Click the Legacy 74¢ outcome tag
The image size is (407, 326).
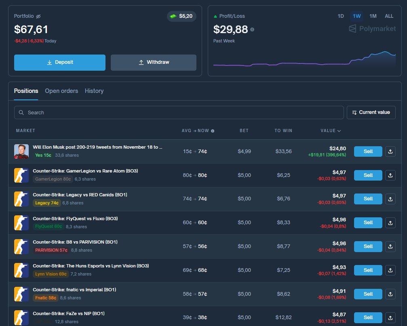tap(47, 203)
